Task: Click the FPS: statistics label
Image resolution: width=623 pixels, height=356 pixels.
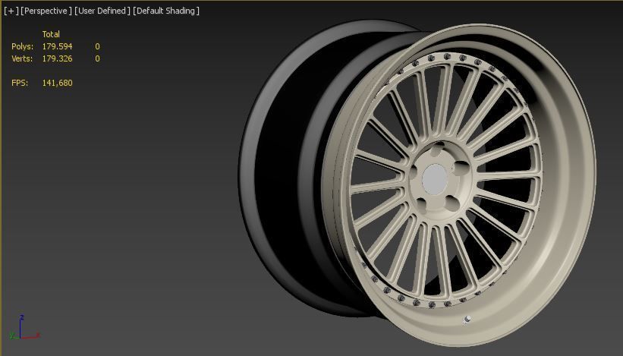Action: [x=20, y=83]
